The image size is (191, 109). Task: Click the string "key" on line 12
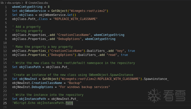tap(120, 51)
